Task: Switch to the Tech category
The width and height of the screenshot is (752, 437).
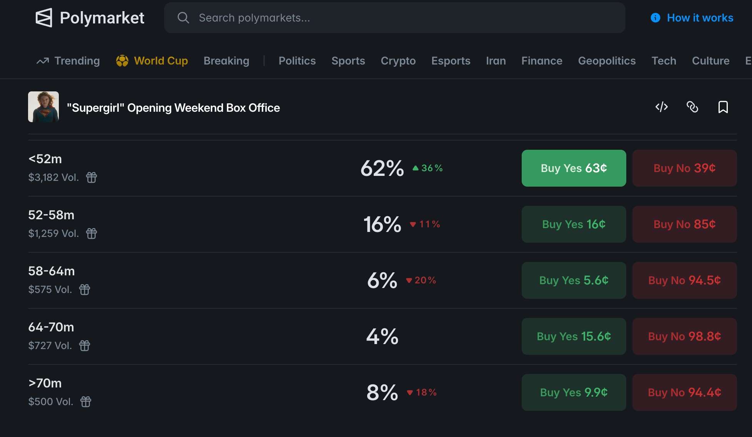Action: [x=664, y=61]
